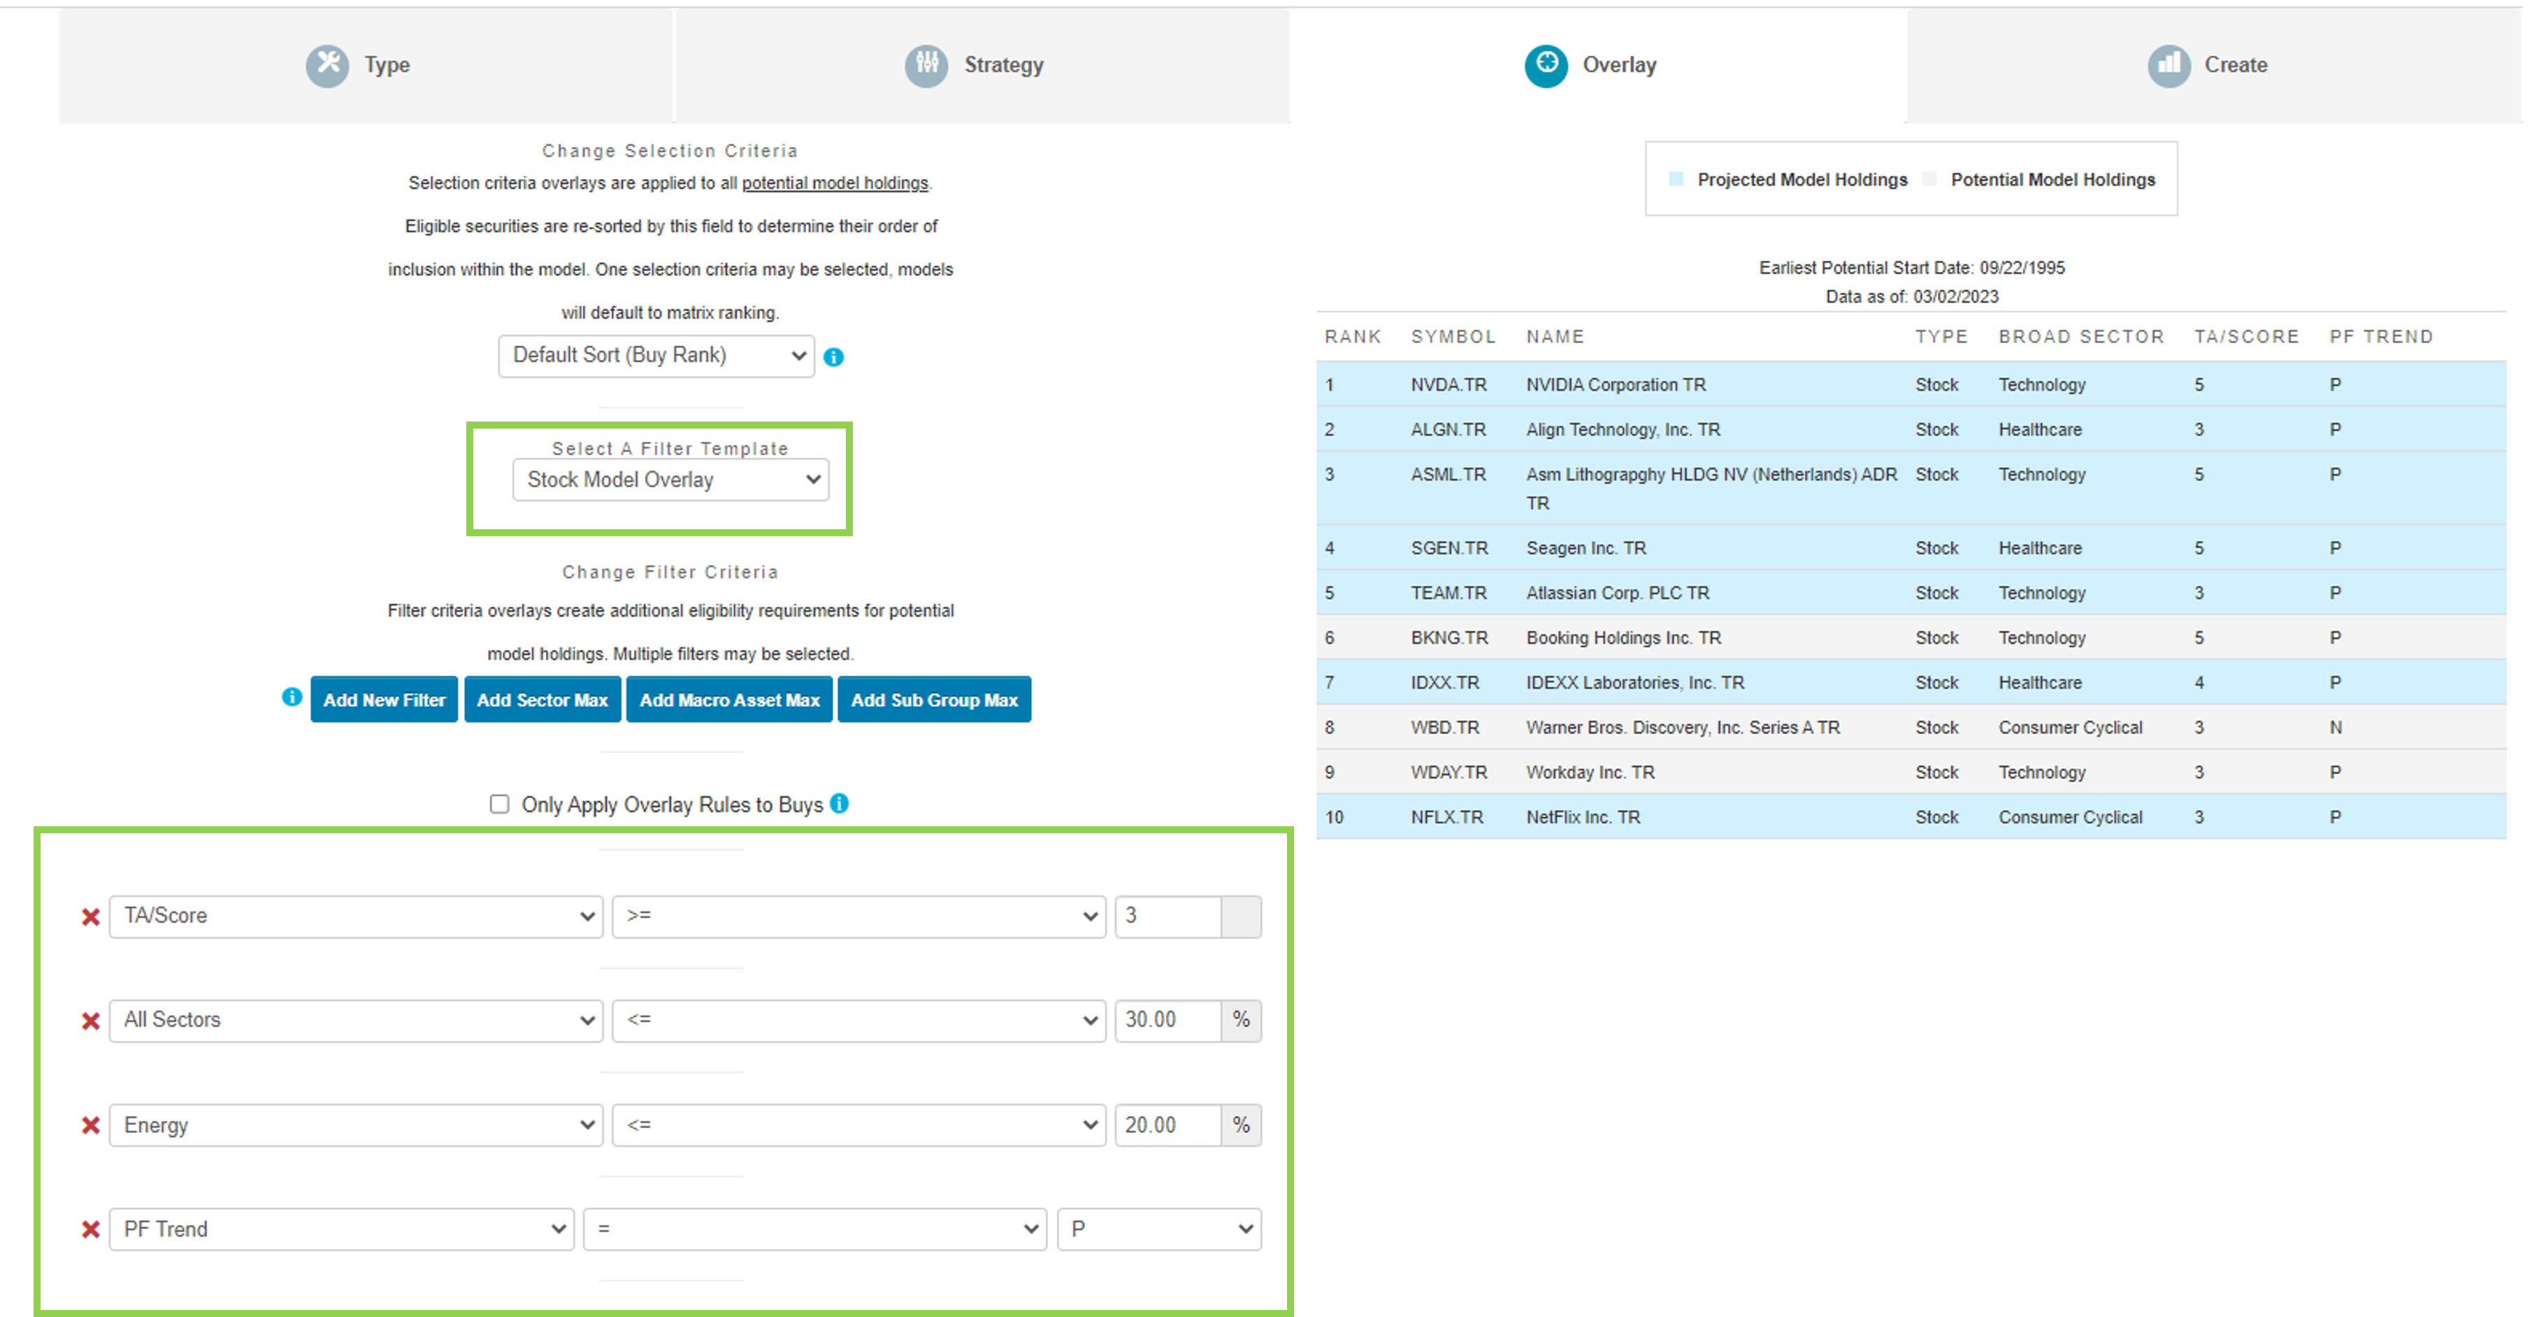Click the info icon beside Default Sort dropdown
This screenshot has width=2537, height=1317.
click(833, 357)
